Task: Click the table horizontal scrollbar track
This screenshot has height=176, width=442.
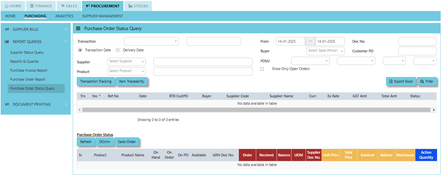Action: (257, 110)
